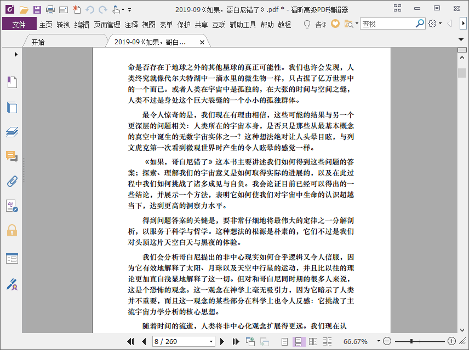Select the hand/touch mode tool icon

pyautogui.click(x=116, y=10)
